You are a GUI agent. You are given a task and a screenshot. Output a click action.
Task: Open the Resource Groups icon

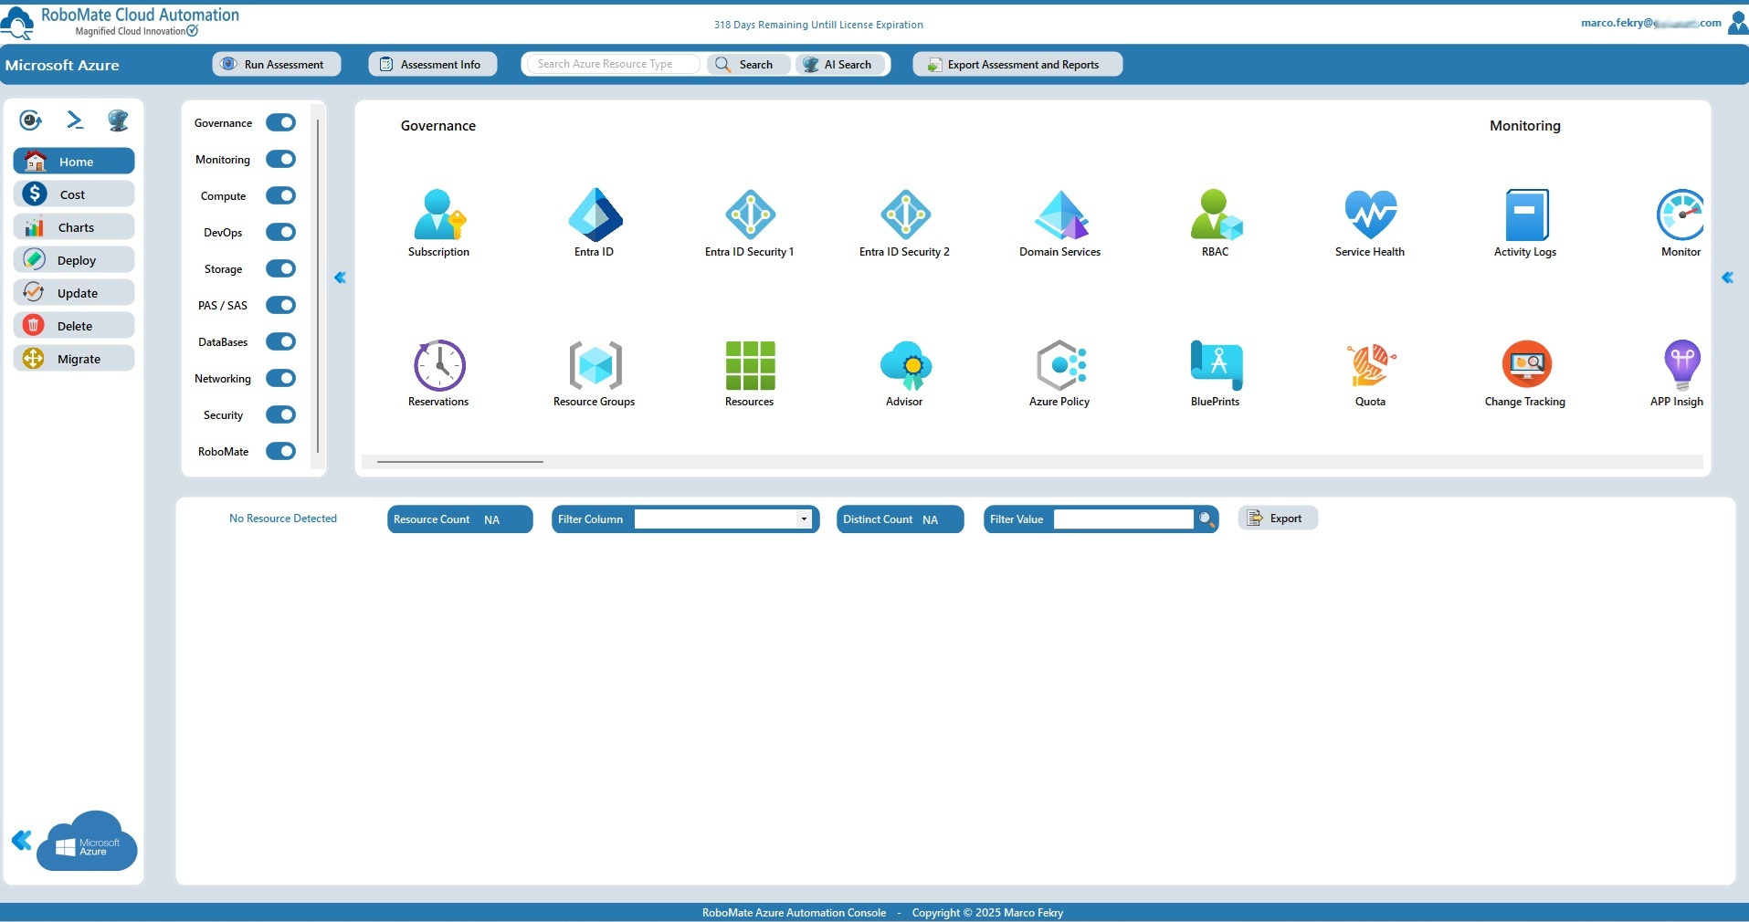pos(595,365)
